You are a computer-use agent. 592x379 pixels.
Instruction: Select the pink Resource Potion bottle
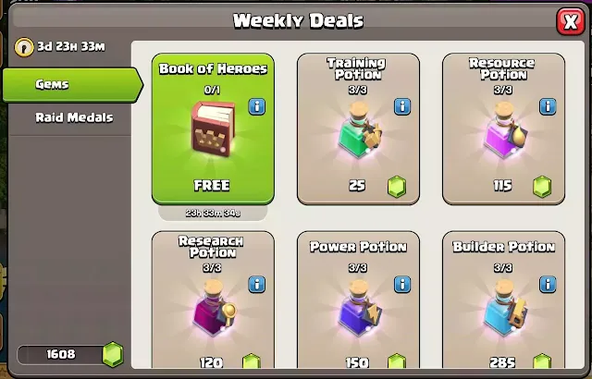click(504, 129)
